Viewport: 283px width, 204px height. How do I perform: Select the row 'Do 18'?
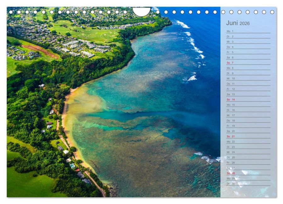click(248, 120)
